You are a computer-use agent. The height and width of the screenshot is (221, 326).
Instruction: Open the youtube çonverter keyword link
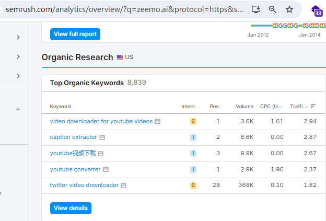(75, 169)
